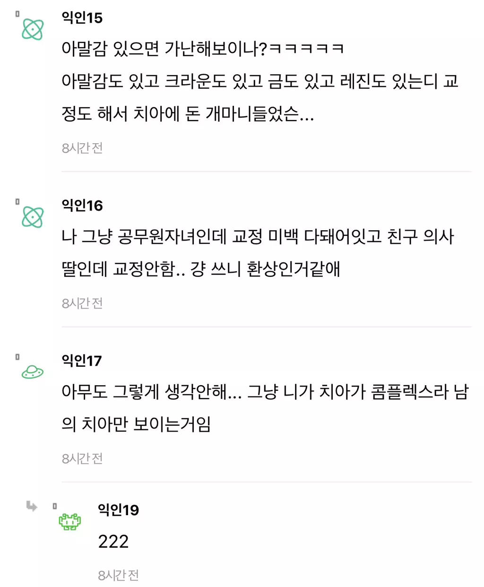Open the UFO avatar of 익인17
This screenshot has height=587, width=484.
pos(33,372)
